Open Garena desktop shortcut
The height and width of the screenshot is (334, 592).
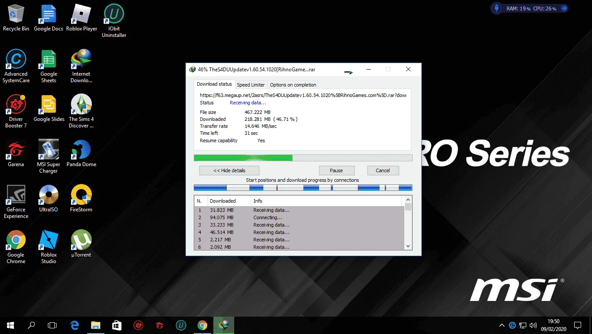pyautogui.click(x=16, y=154)
